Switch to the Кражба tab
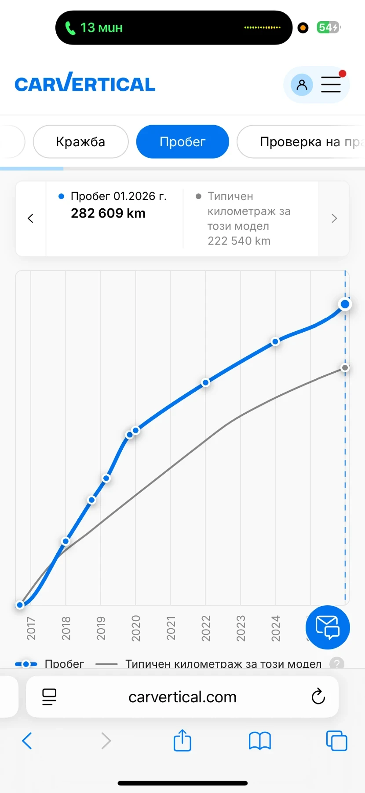The height and width of the screenshot is (793, 365). click(x=80, y=142)
